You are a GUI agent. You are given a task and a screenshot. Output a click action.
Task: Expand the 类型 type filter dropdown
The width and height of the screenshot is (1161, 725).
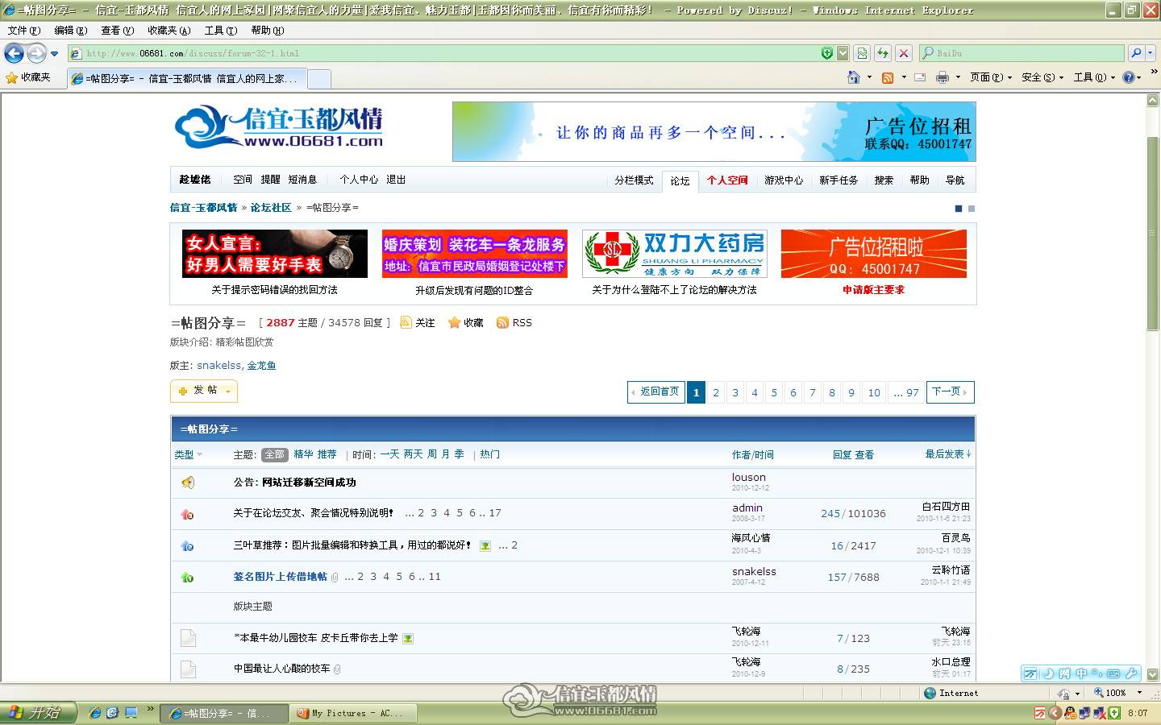click(189, 454)
